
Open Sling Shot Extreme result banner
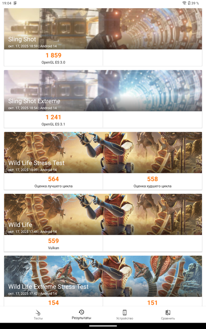coord(103,91)
